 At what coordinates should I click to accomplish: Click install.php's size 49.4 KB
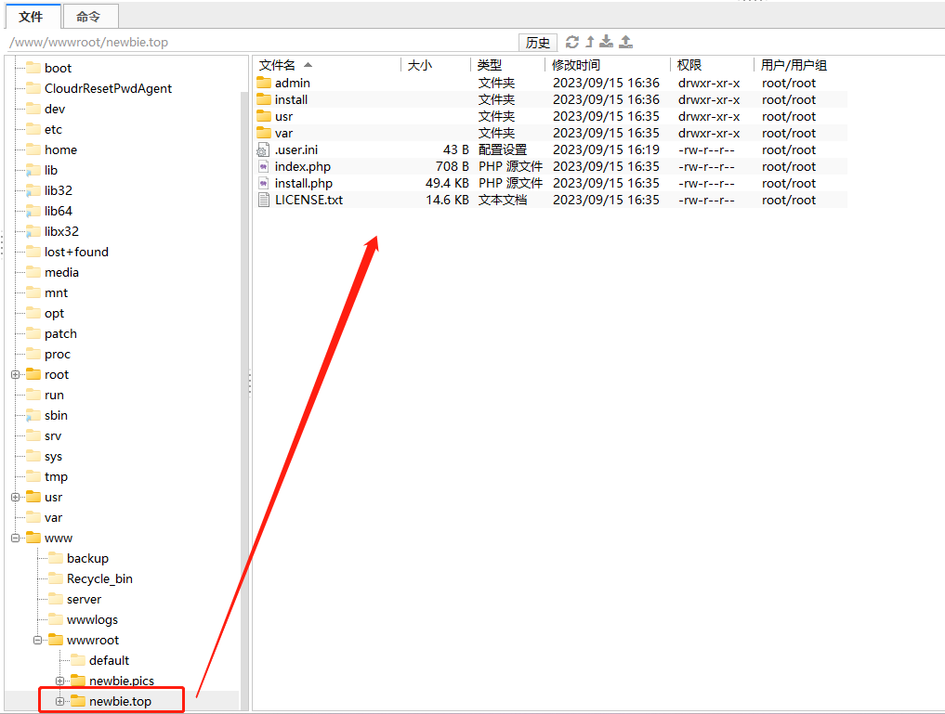pyautogui.click(x=447, y=183)
